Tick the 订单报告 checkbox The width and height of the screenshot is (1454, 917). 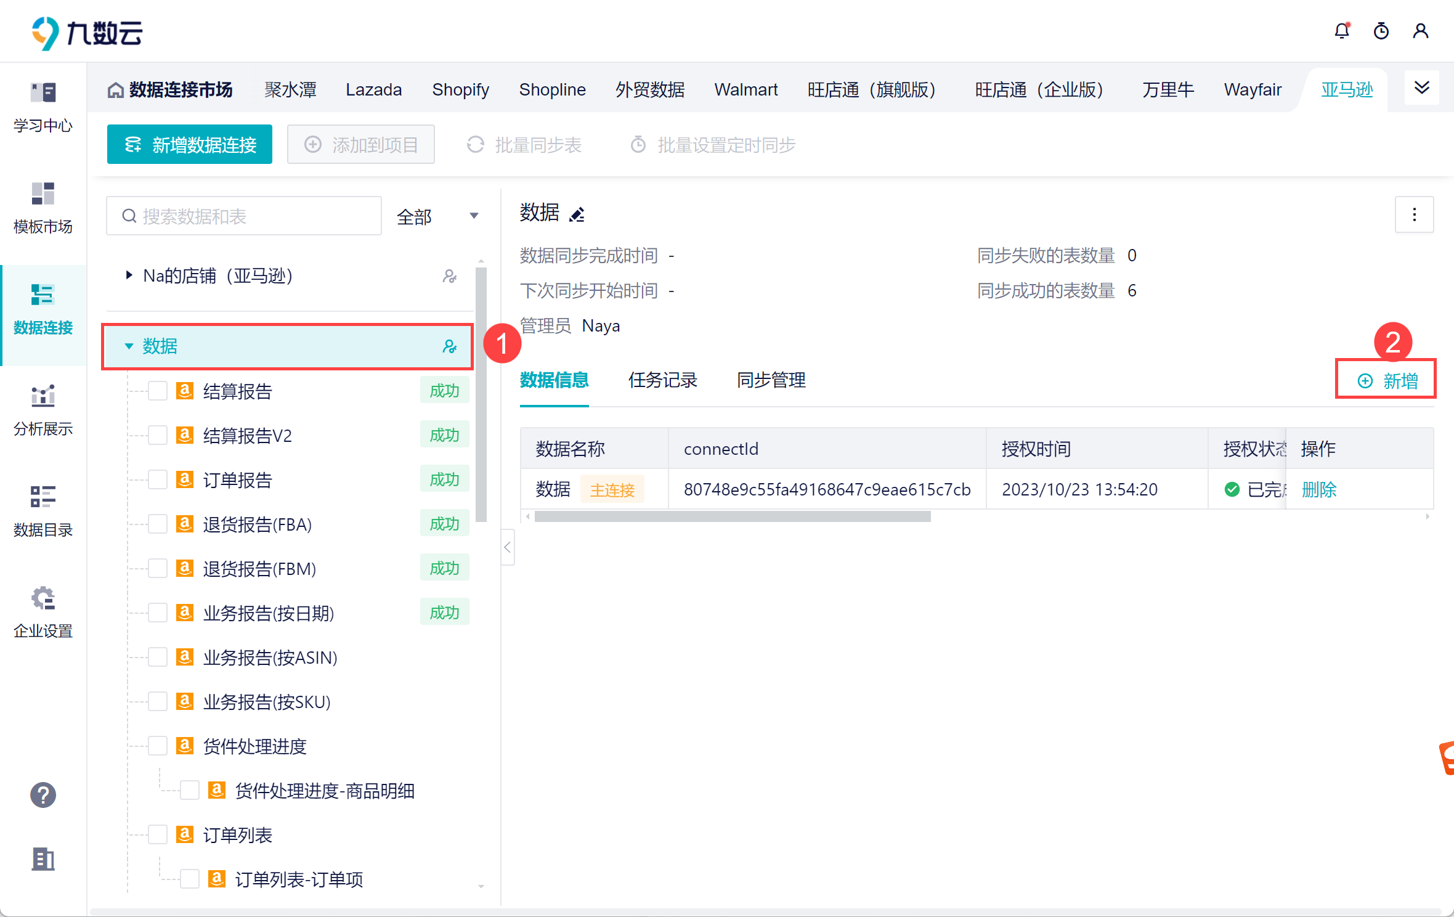[x=158, y=479]
